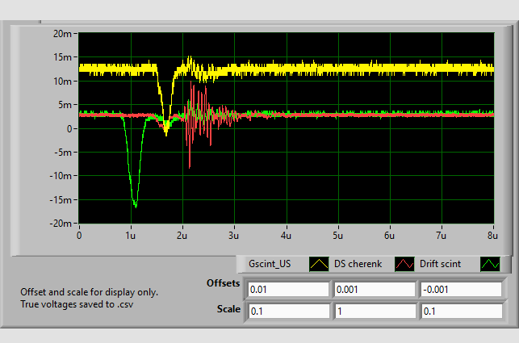Click the 20m maximum Y-axis label

click(64, 34)
